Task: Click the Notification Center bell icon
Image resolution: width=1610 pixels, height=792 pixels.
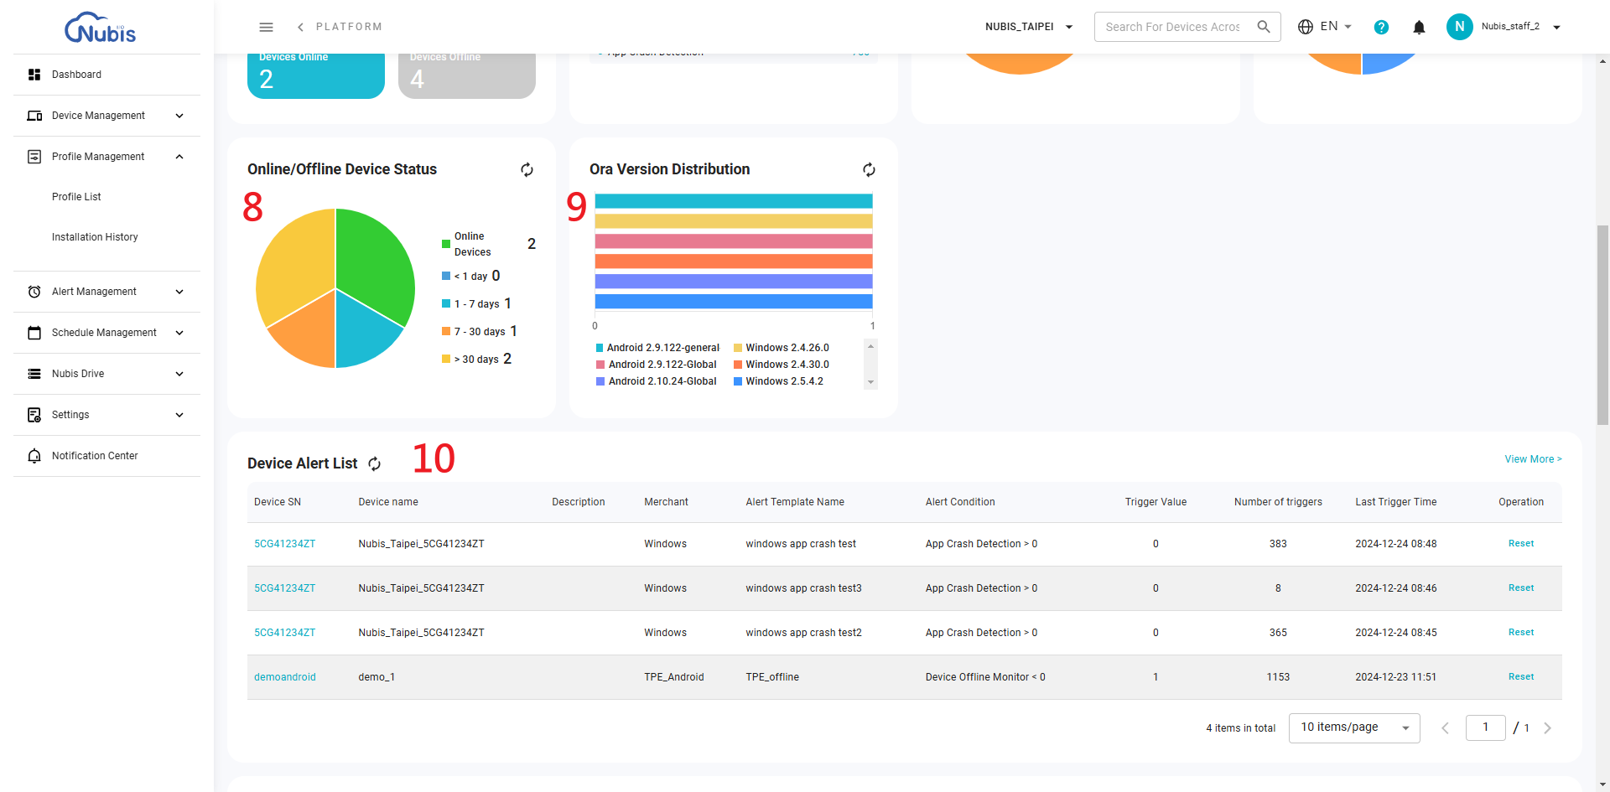Action: pyautogui.click(x=34, y=456)
